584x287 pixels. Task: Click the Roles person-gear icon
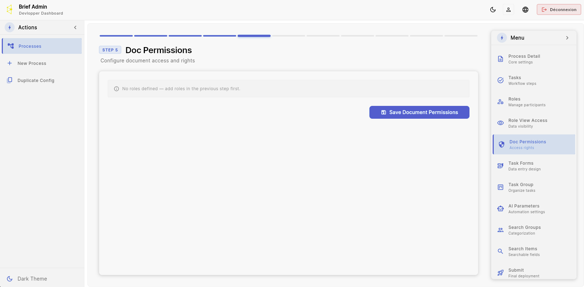tap(501, 102)
